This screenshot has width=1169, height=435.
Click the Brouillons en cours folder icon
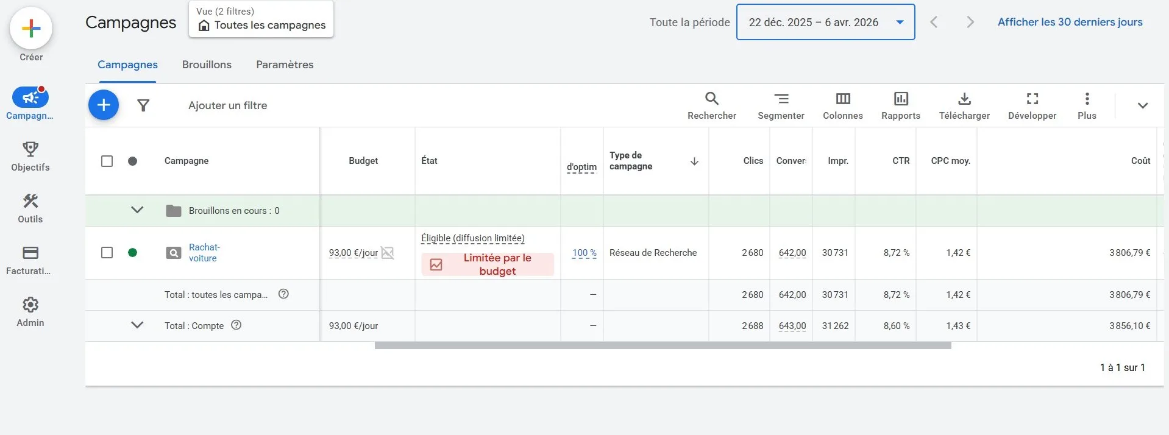174,211
